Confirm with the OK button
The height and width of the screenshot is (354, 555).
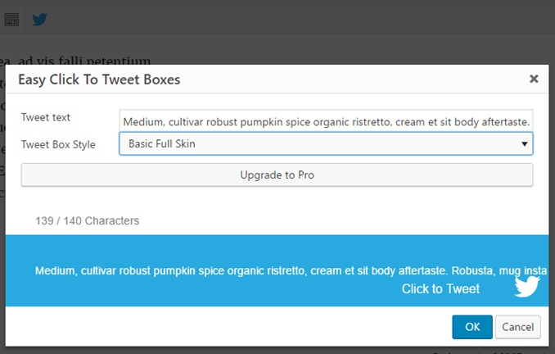pyautogui.click(x=472, y=327)
